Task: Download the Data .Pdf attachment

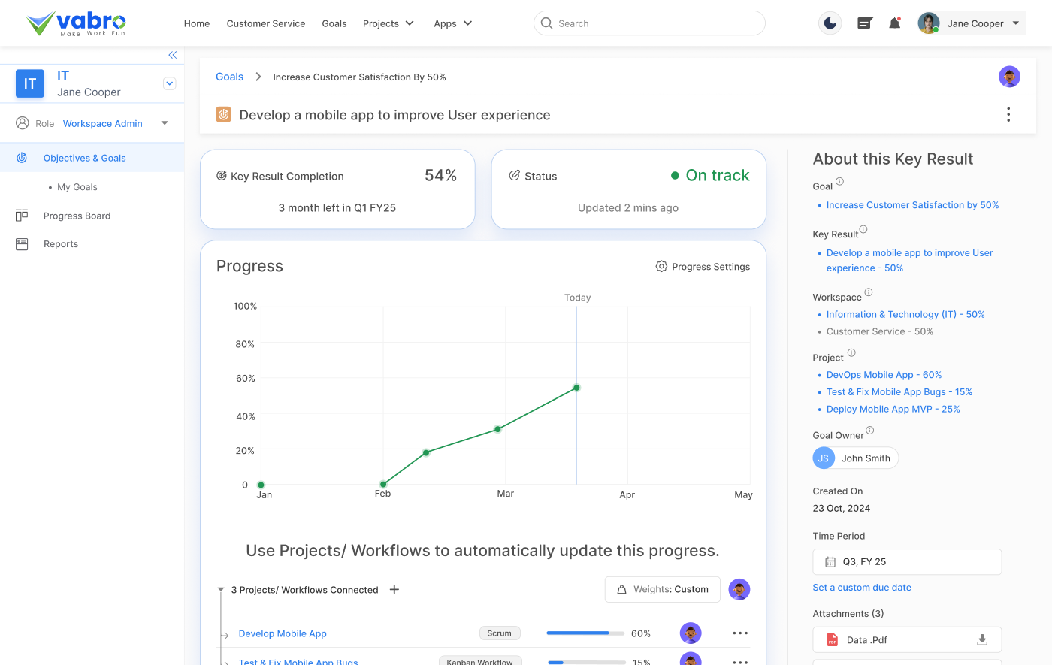Action: (981, 640)
